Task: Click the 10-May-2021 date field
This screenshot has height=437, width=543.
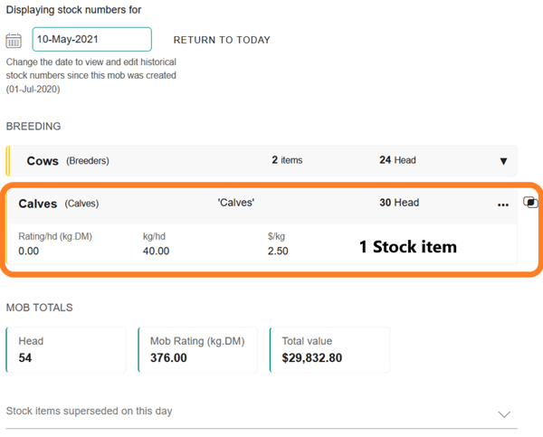Action: click(x=91, y=40)
